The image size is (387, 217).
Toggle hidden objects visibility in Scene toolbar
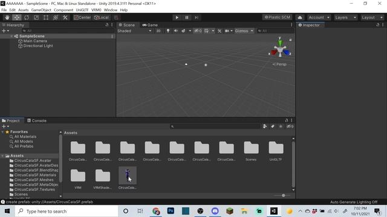198,31
